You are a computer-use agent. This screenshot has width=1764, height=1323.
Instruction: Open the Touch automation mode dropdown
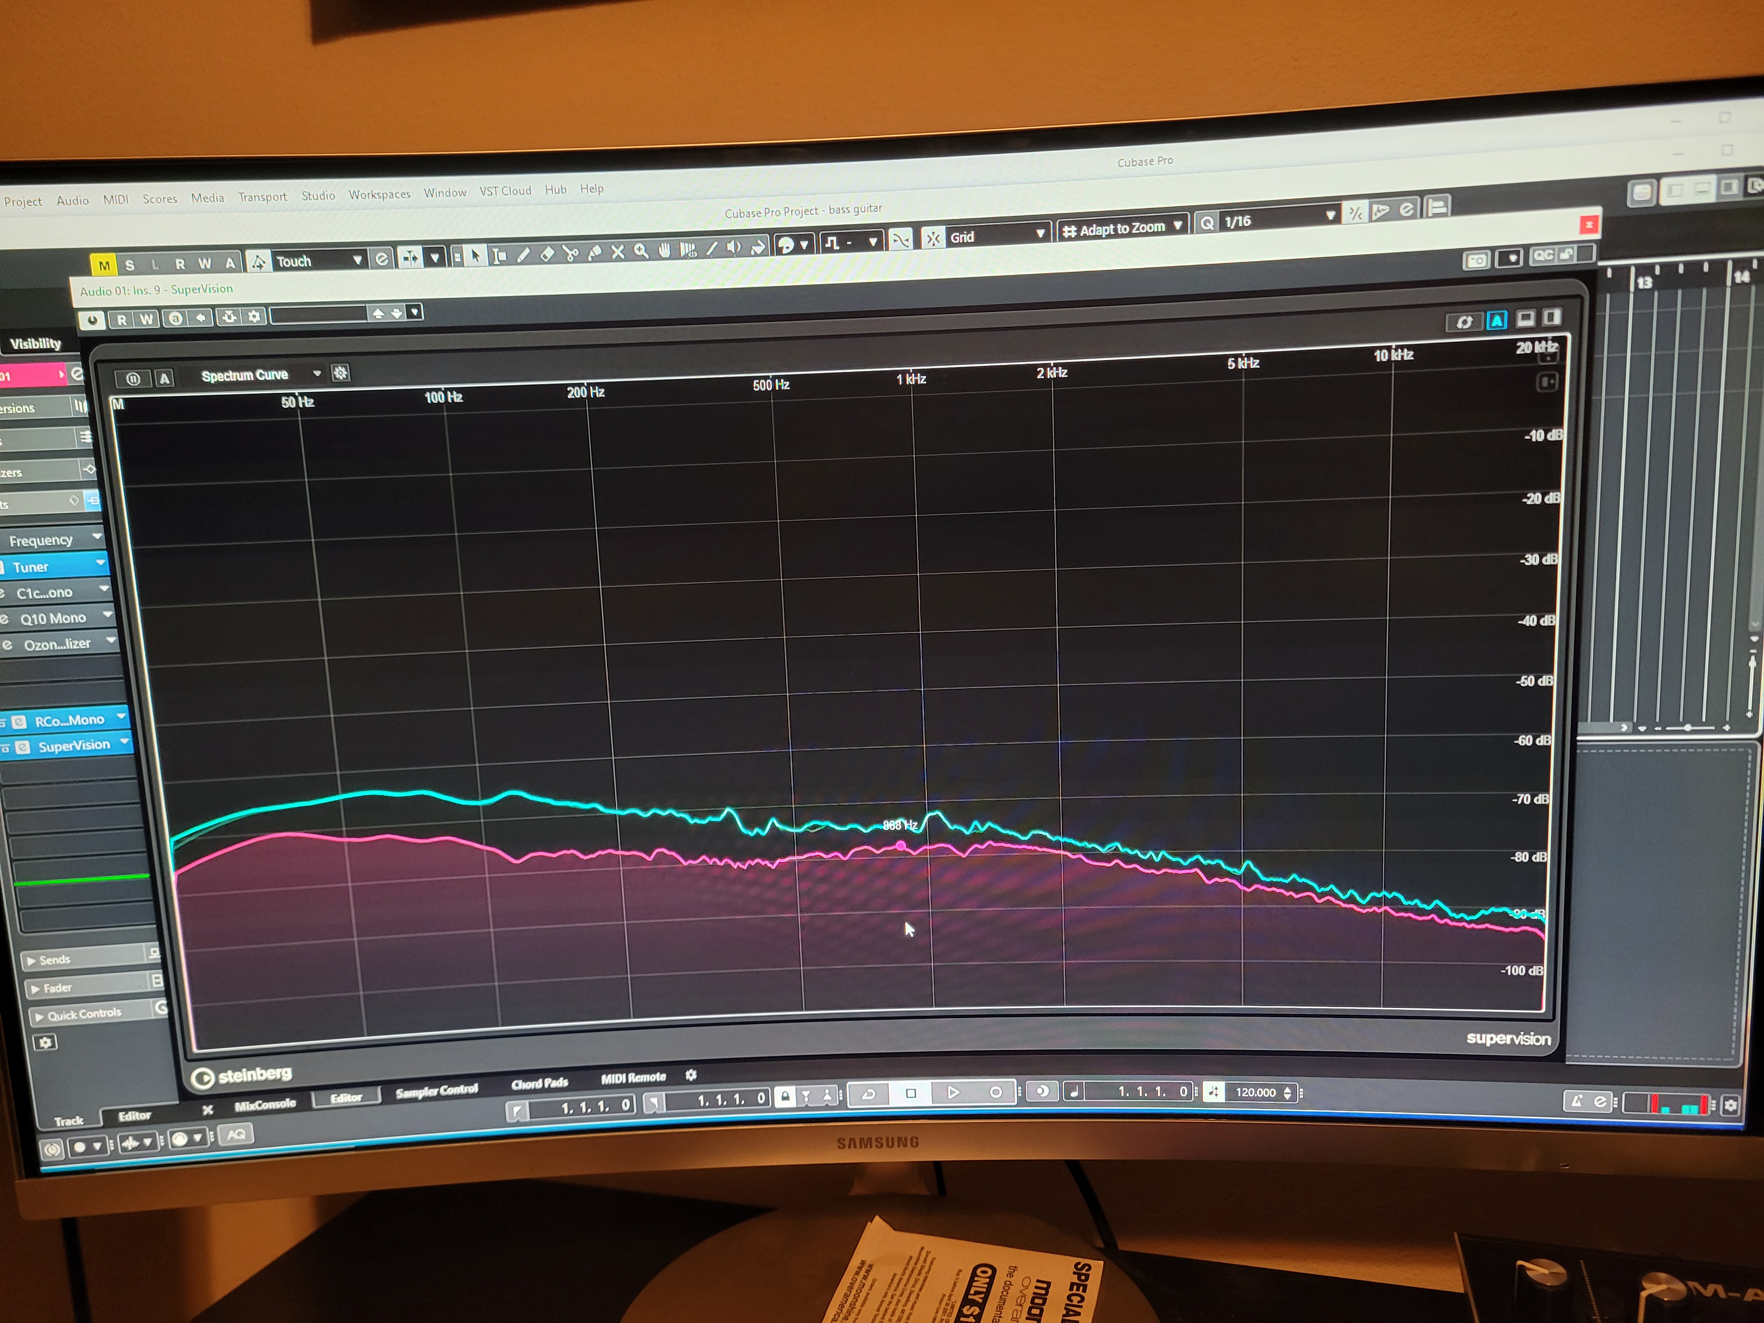(x=316, y=261)
